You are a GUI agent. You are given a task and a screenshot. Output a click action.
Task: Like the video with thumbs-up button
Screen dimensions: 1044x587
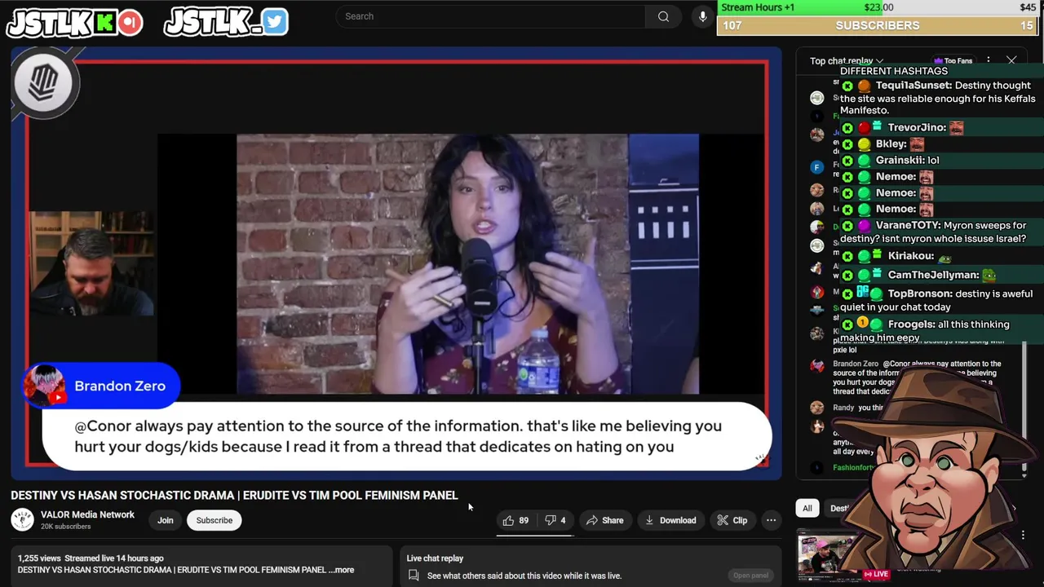515,520
